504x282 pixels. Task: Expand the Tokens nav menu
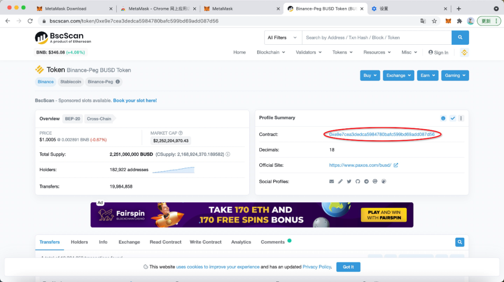tap(343, 52)
